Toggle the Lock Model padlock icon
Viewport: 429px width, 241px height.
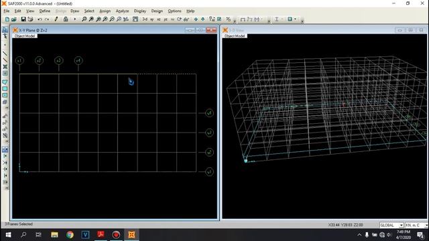(x=66, y=19)
